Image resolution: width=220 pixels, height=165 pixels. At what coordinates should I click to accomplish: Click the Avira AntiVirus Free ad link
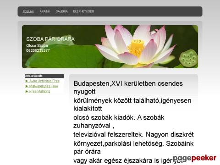(x=44, y=81)
